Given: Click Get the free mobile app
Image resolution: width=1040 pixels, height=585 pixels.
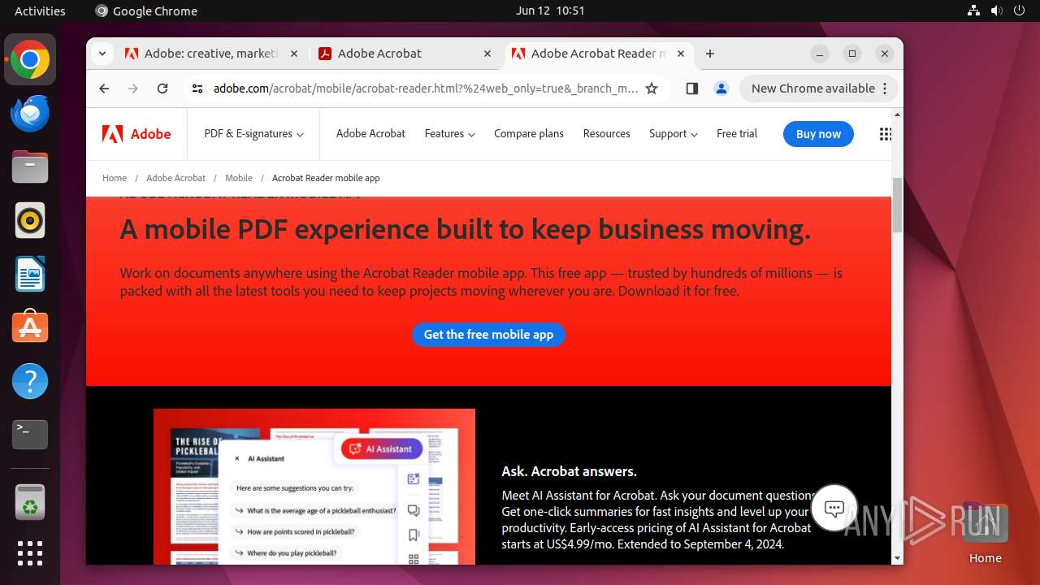Looking at the screenshot, I should coord(488,335).
